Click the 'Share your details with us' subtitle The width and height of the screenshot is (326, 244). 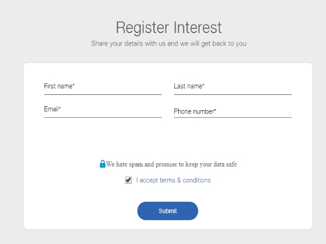168,43
